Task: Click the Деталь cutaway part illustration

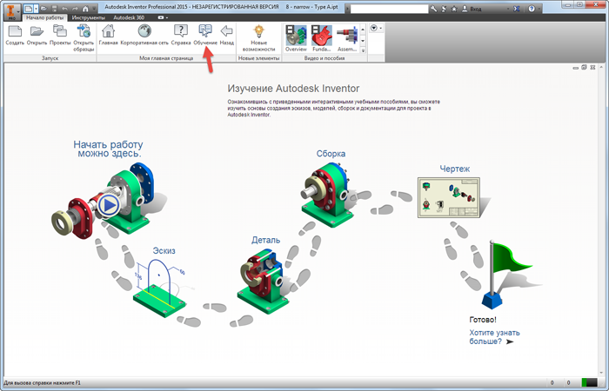Action: 264,282
